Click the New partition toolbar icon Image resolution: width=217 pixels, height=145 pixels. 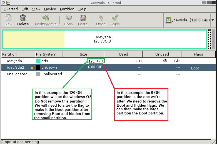(9, 18)
